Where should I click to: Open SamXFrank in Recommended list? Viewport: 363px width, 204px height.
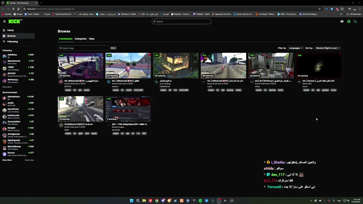[x=18, y=110]
